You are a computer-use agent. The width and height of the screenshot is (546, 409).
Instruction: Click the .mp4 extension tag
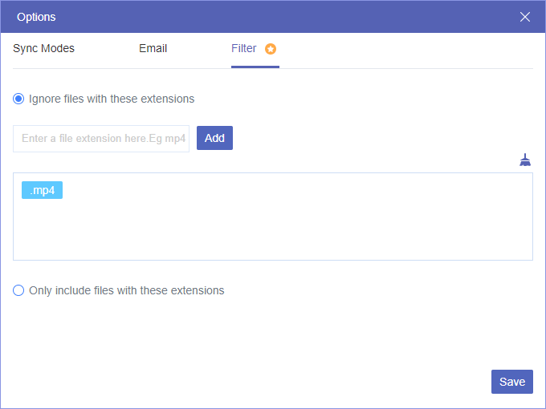click(42, 190)
